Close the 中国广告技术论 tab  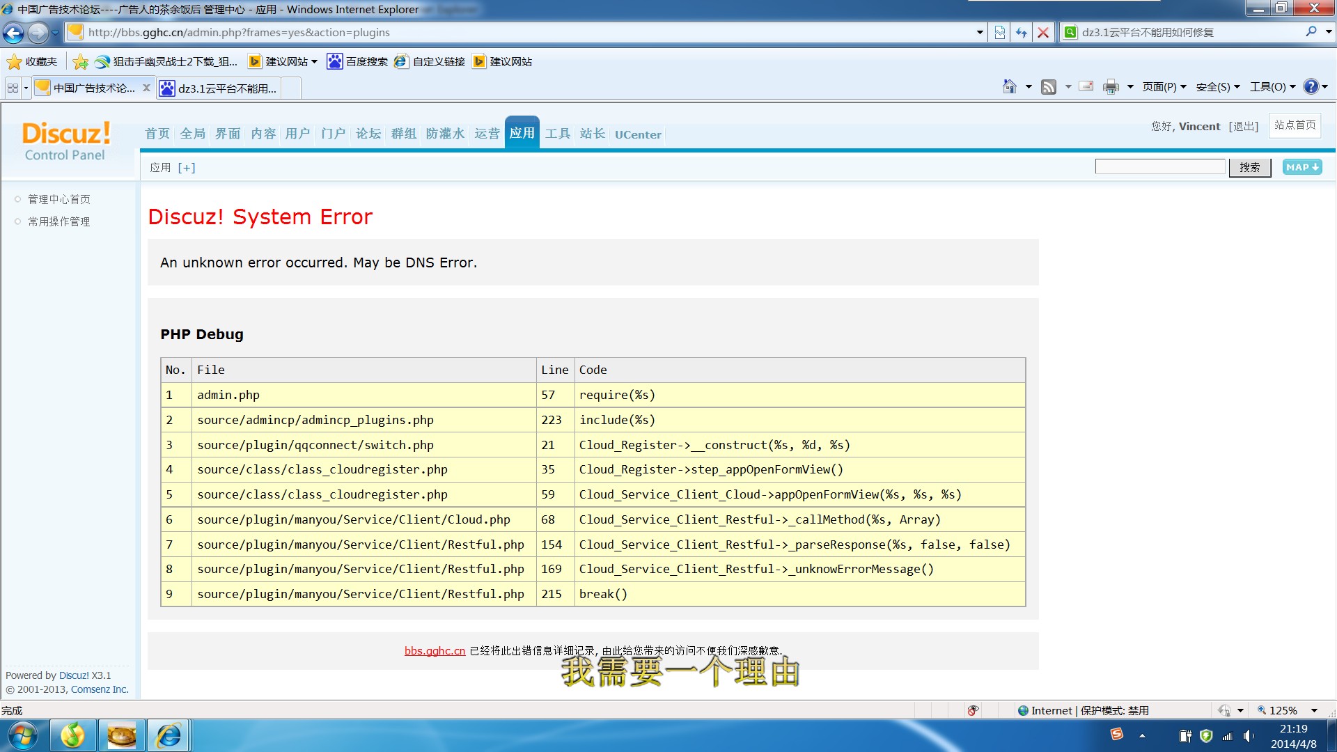(146, 88)
